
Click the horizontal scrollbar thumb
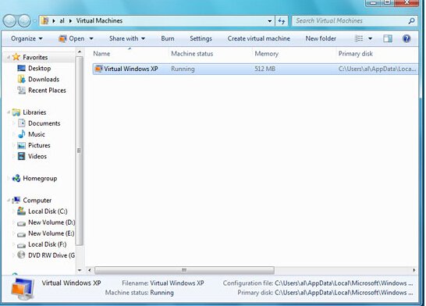point(184,270)
